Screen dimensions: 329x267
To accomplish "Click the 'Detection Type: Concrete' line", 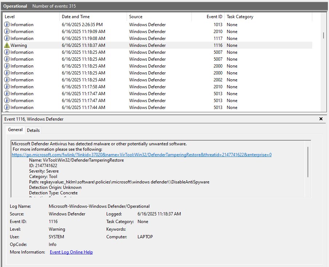I will coord(53,193).
